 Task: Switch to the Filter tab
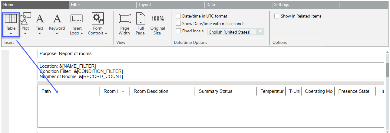[75, 5]
